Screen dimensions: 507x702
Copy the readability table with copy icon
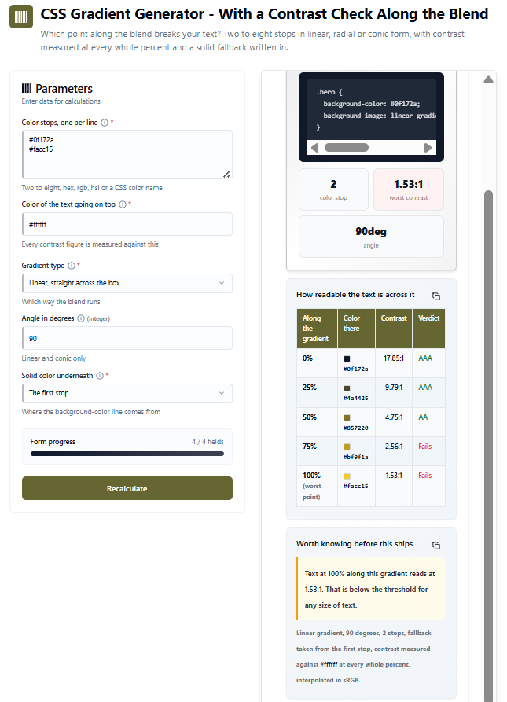[436, 296]
